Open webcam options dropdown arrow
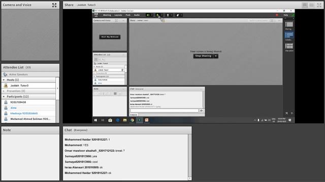The width and height of the screenshot is (325, 182). click(x=172, y=15)
